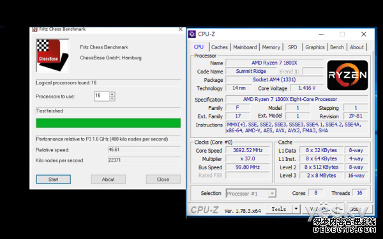Click the Core Speed value 3692.52 MHz
The image size is (383, 239).
[x=248, y=150]
